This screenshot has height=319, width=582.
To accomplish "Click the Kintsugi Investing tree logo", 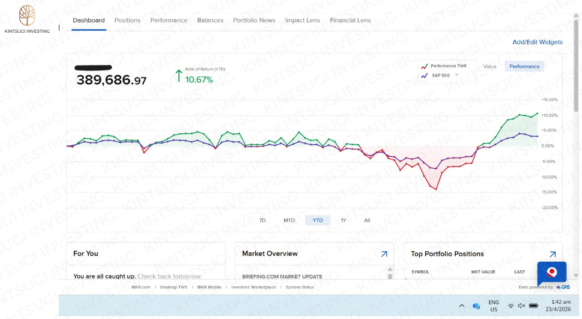I will pos(27,16).
